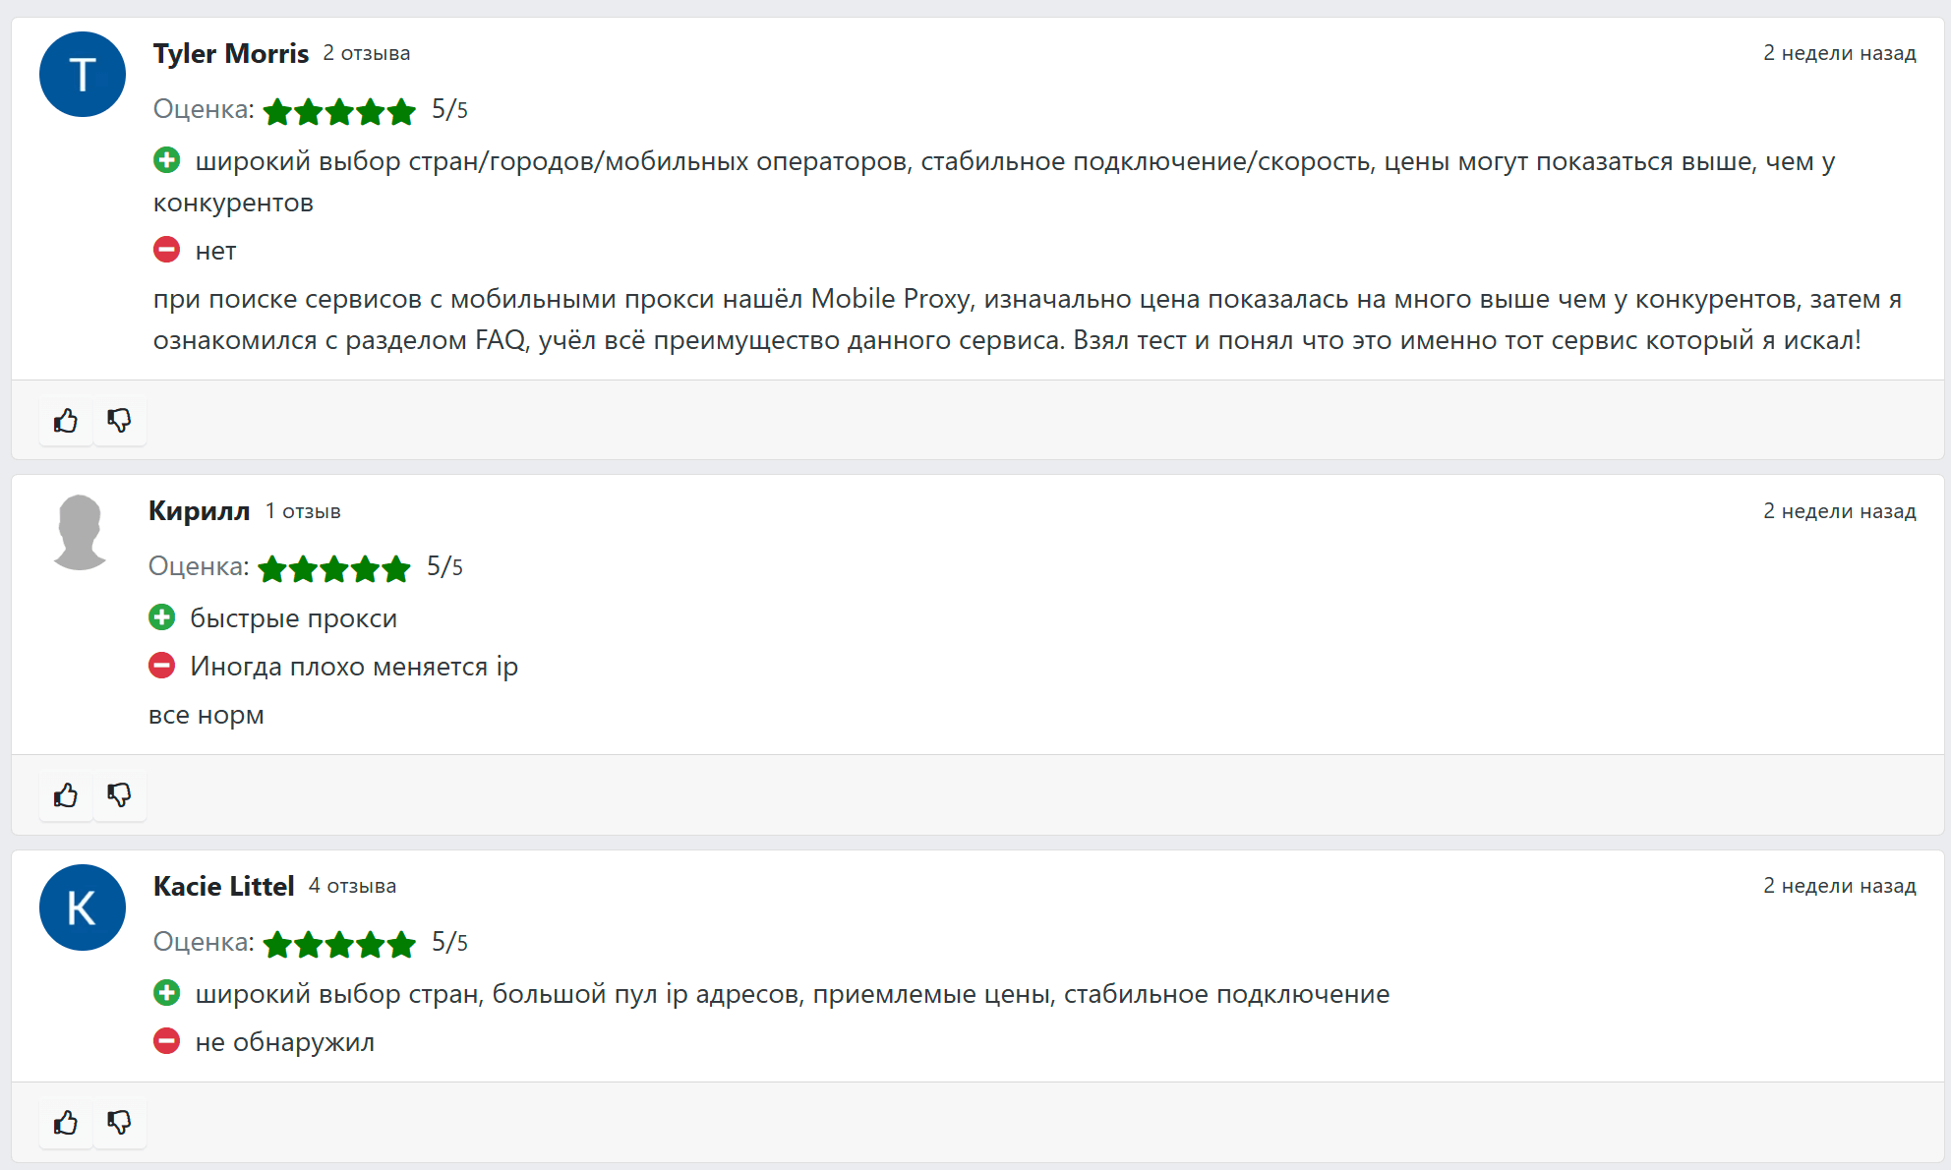Click the five-star rating on Tyler Morris's review
This screenshot has height=1170, width=1951.
[339, 111]
